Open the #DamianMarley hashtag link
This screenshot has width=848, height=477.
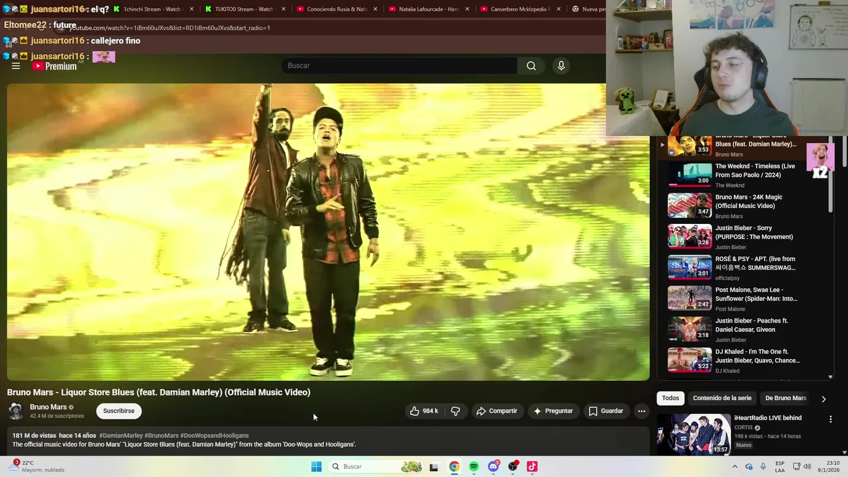(x=121, y=435)
